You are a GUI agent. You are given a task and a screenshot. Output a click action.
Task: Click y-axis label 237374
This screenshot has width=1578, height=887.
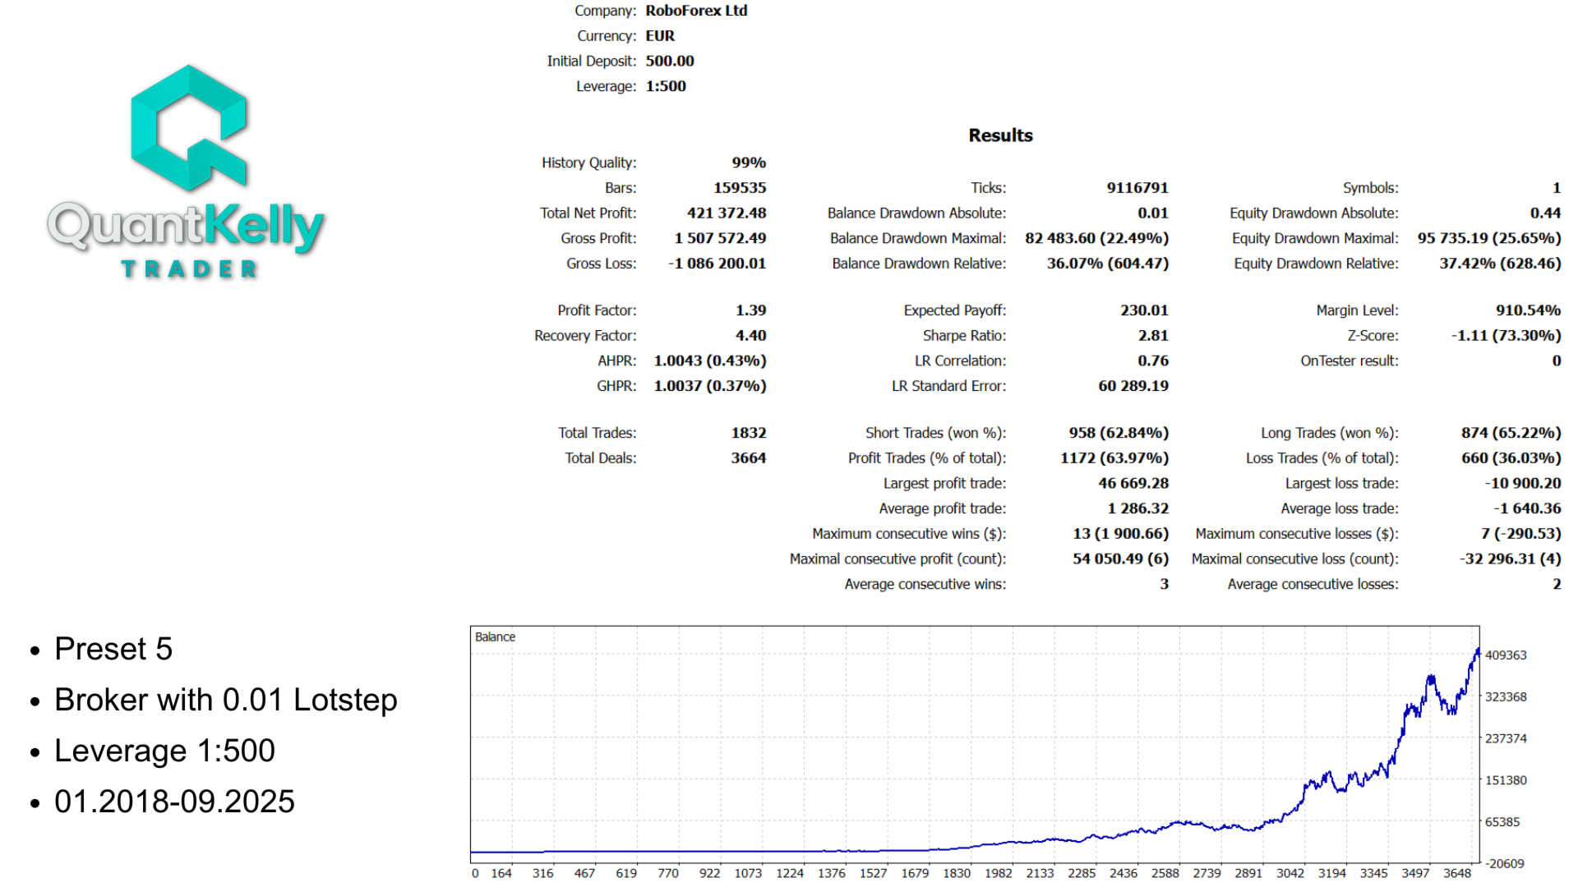[1506, 739]
